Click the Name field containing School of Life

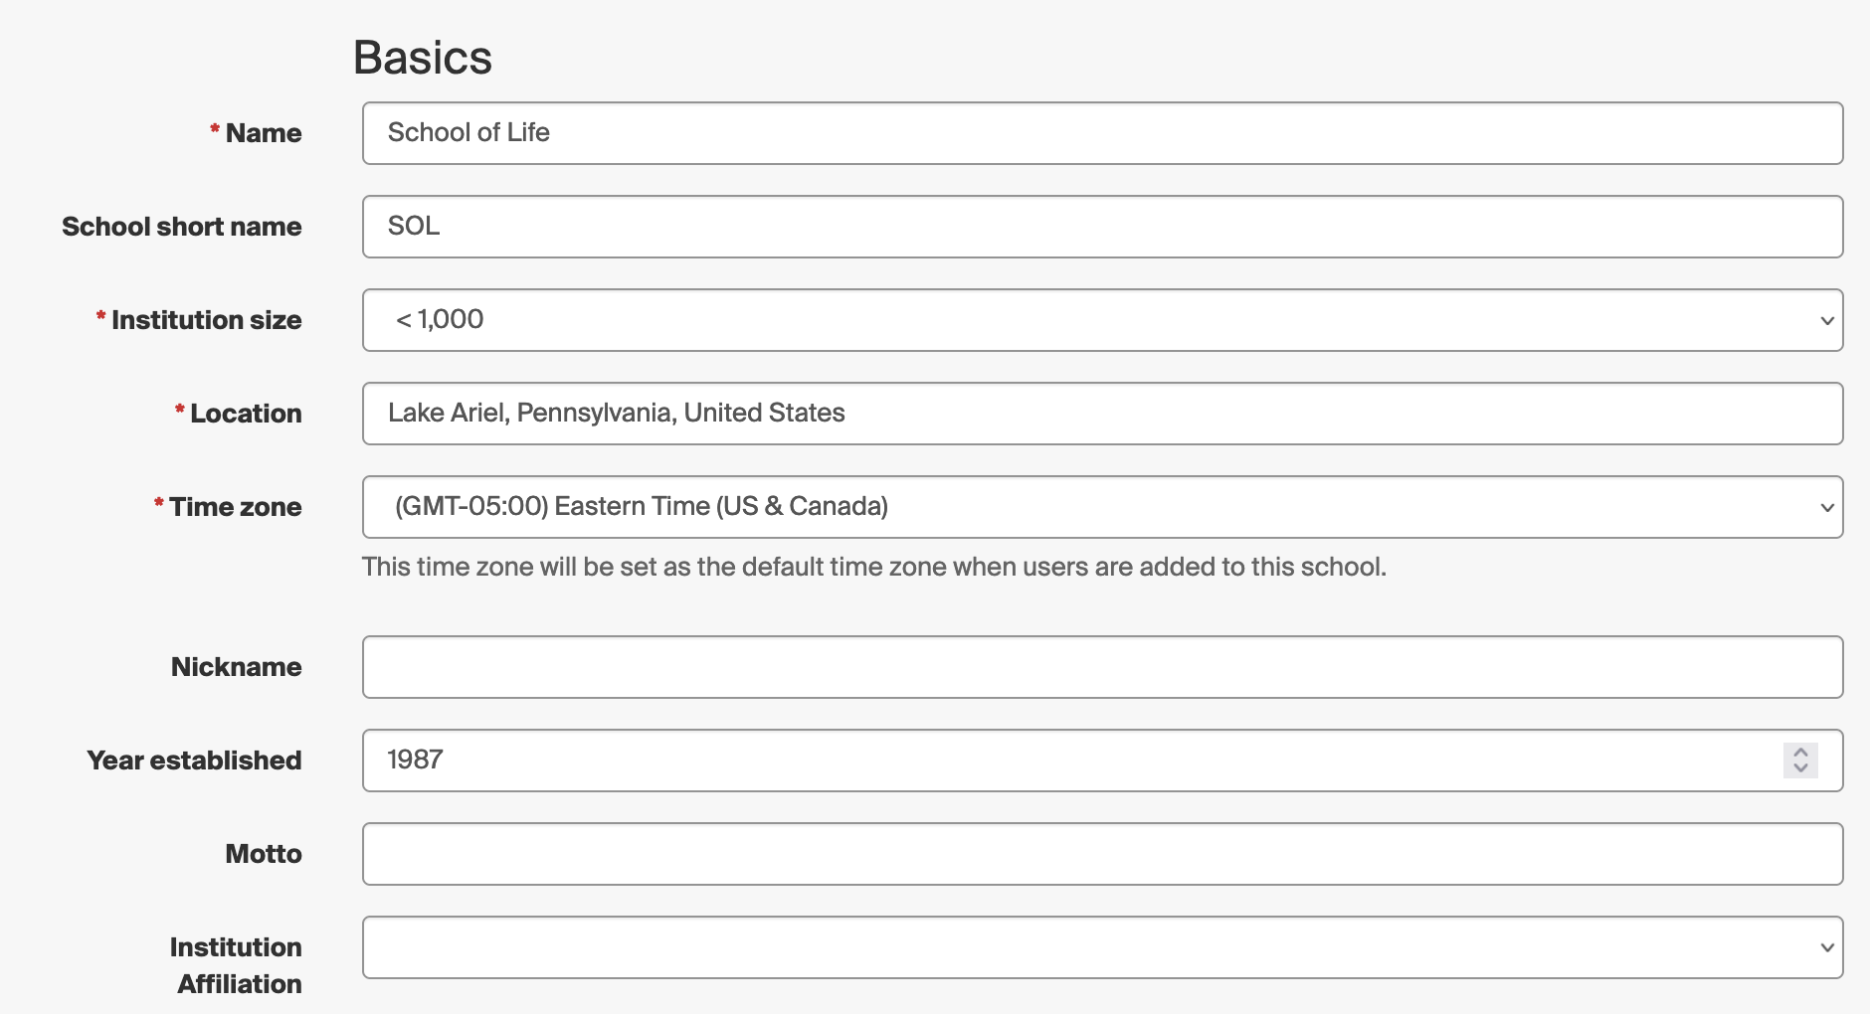point(1102,133)
